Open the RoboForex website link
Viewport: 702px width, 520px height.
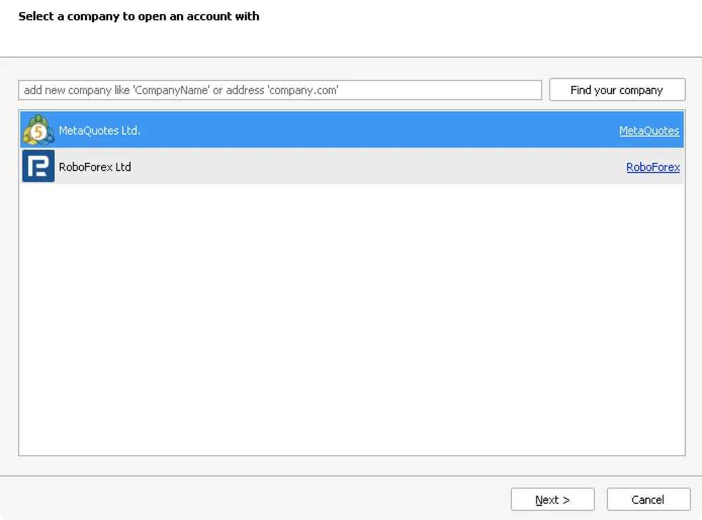(653, 167)
